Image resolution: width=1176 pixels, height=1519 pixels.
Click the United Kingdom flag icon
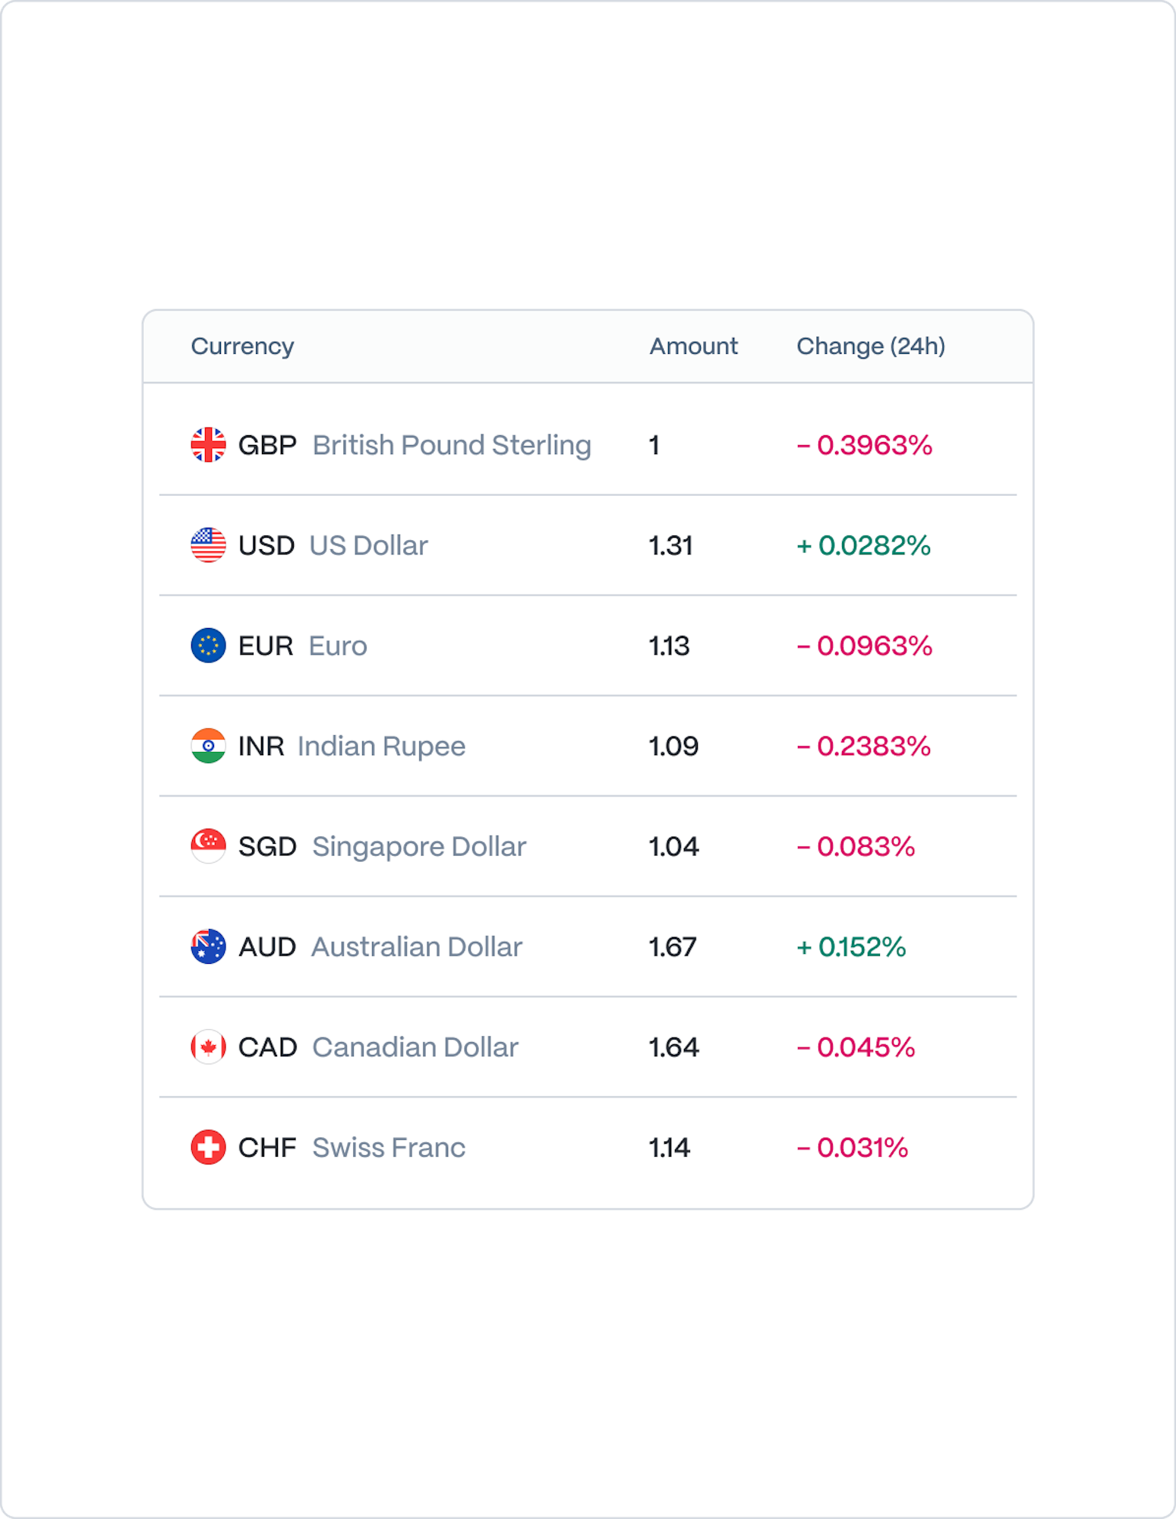tap(208, 445)
